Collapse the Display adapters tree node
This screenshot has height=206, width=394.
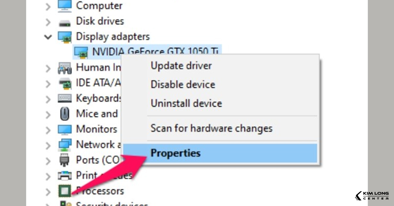(x=48, y=37)
